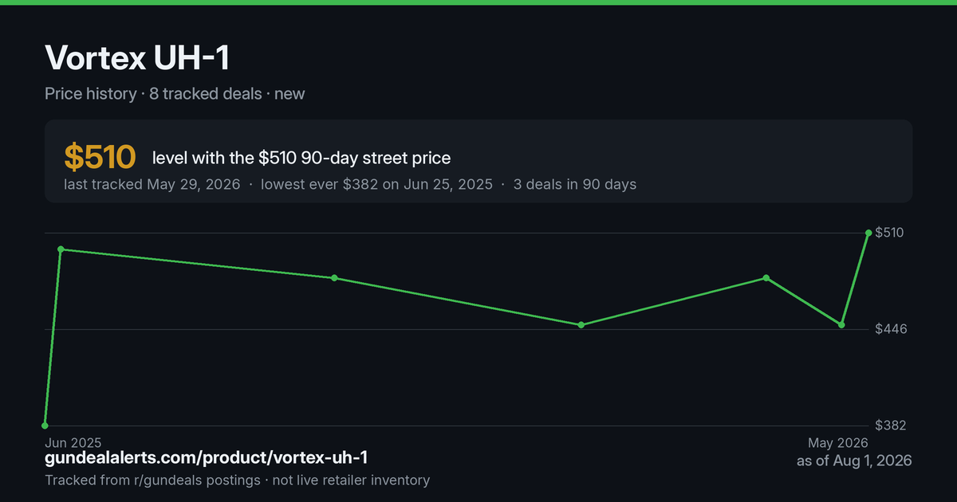
Task: Click 'level with the $510 90-day street price'
Action: coord(301,158)
